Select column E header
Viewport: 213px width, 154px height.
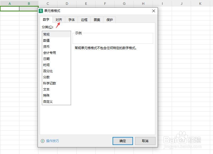click(x=86, y=4)
